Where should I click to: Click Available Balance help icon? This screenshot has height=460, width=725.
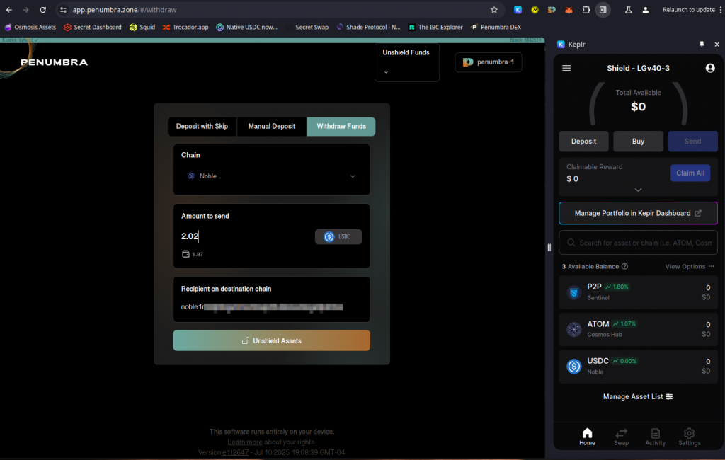click(624, 266)
